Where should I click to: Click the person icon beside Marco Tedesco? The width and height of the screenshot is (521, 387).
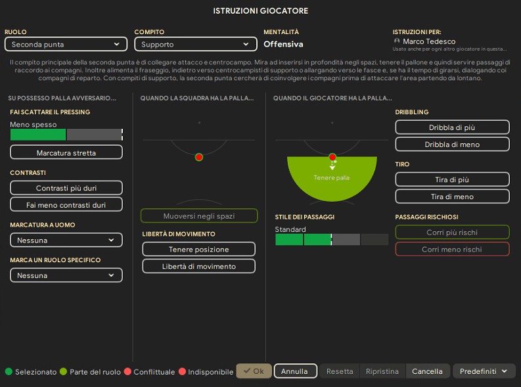(x=397, y=41)
